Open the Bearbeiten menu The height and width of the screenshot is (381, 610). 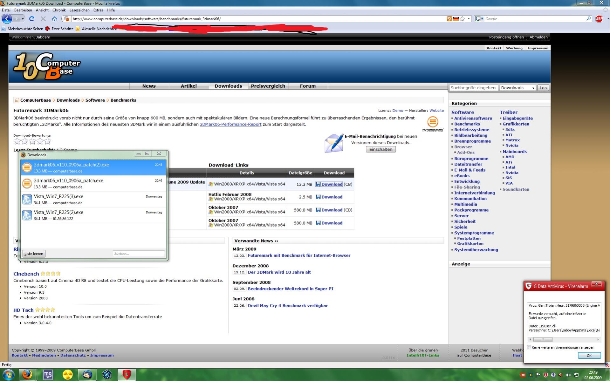pyautogui.click(x=23, y=10)
